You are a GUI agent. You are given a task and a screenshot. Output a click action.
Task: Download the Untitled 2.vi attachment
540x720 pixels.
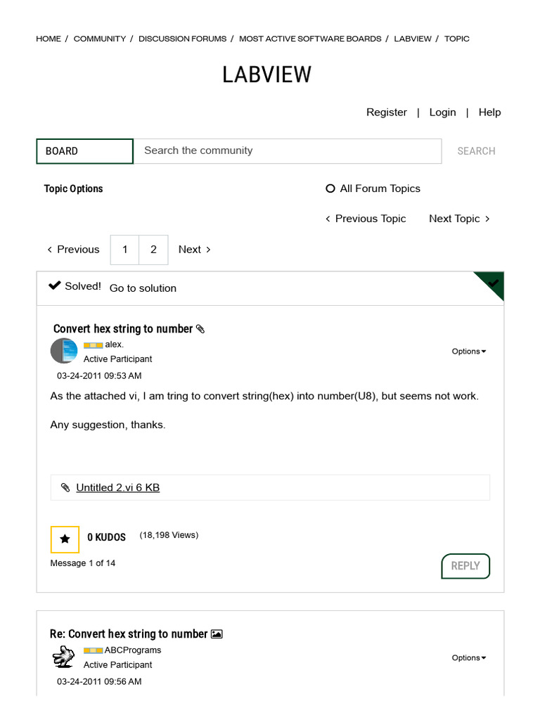pyautogui.click(x=117, y=487)
